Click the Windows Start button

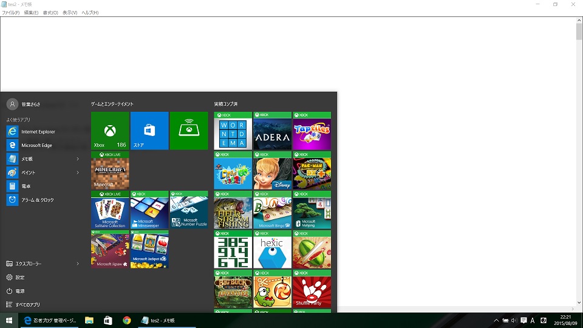point(9,320)
